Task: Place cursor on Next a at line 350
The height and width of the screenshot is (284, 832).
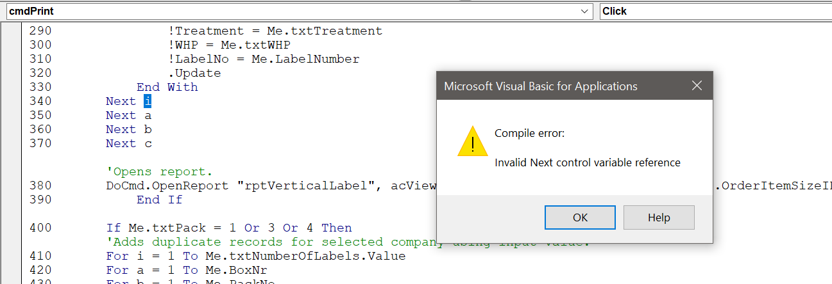Action: 128,115
